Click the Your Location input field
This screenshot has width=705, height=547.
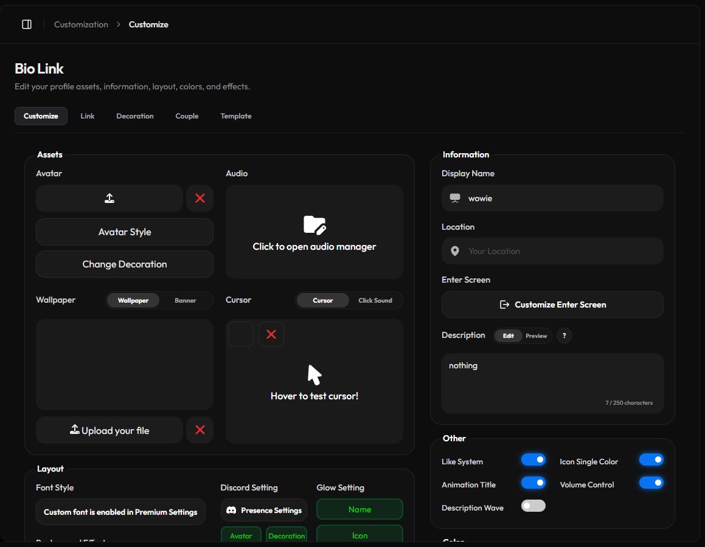(x=552, y=251)
